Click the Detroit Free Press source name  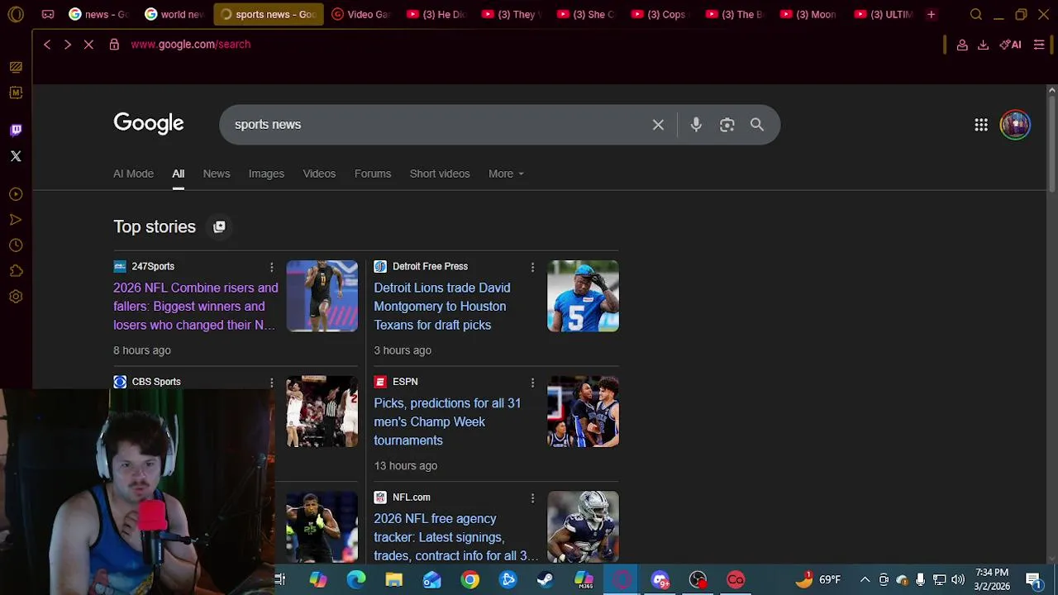pyautogui.click(x=430, y=266)
